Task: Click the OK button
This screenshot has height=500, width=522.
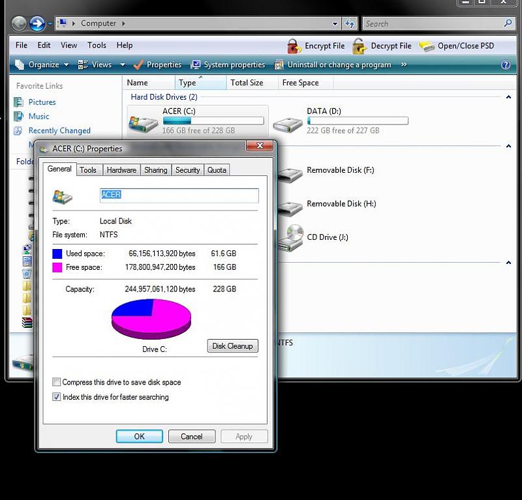Action: pyautogui.click(x=140, y=437)
